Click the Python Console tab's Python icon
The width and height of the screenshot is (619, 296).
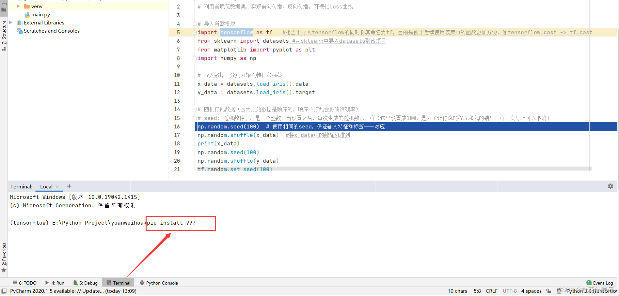click(142, 283)
